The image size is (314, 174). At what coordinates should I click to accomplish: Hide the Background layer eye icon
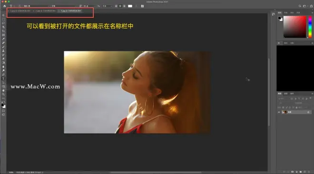[x=279, y=112]
